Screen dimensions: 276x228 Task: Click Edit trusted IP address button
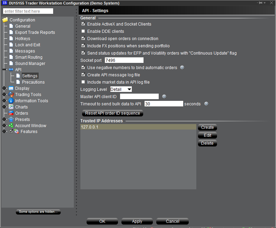pos(207,135)
